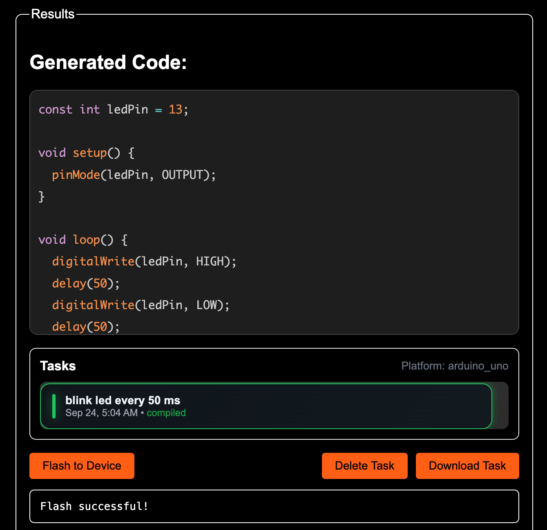Click the 'Tasks' panel heading
The image size is (547, 530).
[58, 366]
